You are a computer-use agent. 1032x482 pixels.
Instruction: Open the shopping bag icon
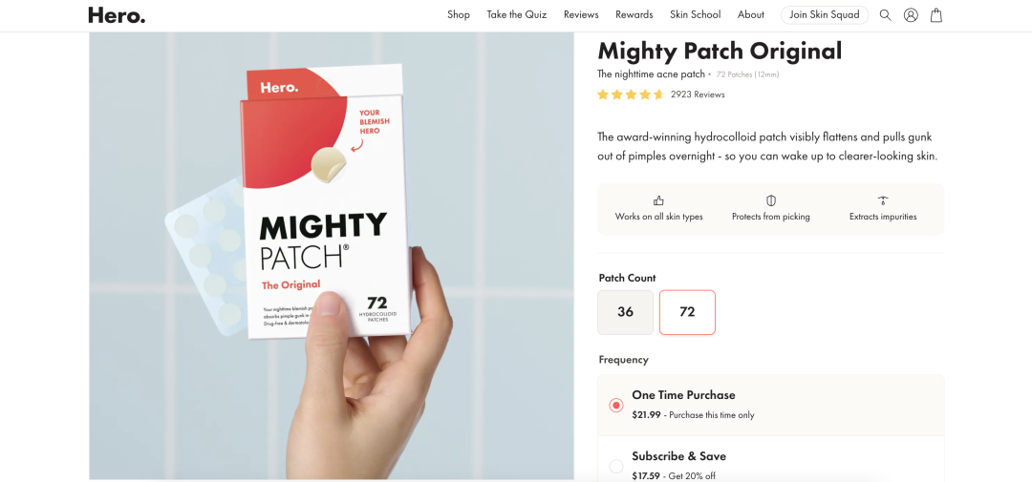[x=935, y=15]
